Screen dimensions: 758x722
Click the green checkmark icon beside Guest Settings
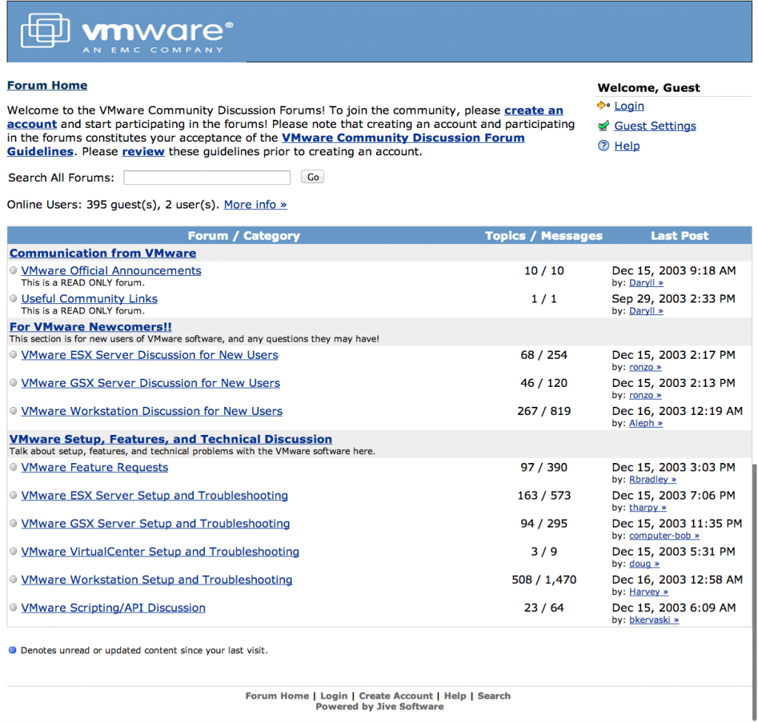pos(603,126)
